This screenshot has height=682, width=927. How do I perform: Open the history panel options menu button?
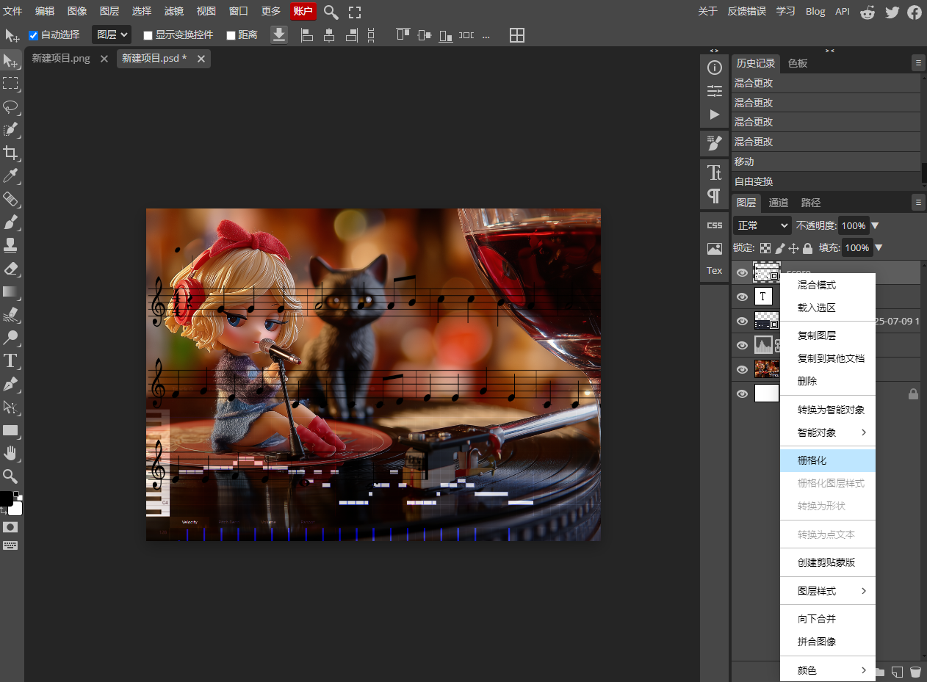[918, 63]
